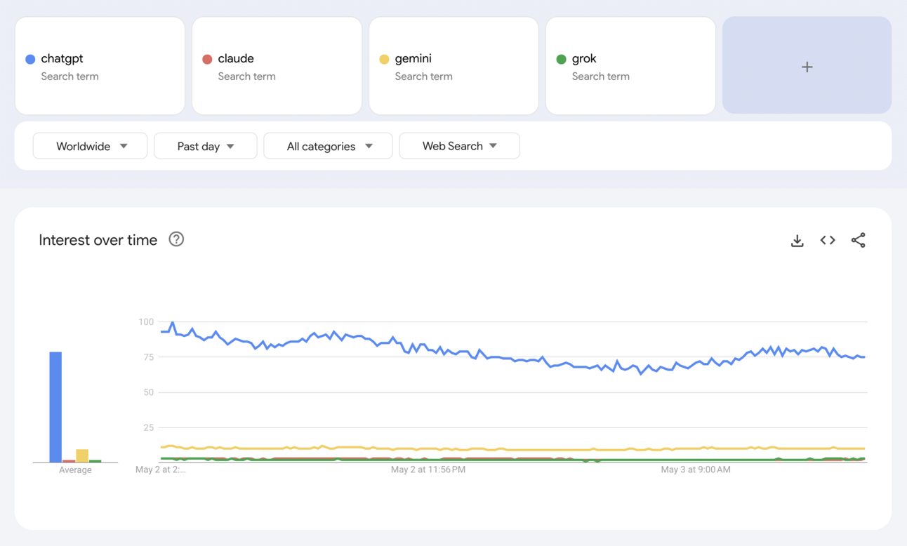This screenshot has width=907, height=546.
Task: Click the red claude color dot
Action: coord(207,59)
